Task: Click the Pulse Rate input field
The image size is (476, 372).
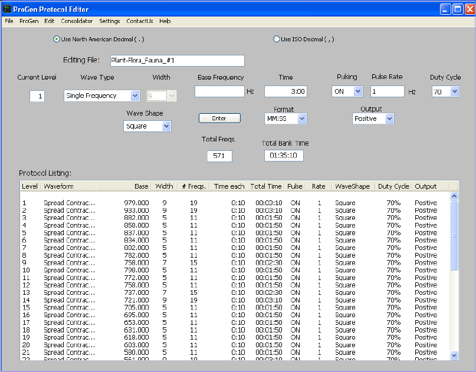Action: point(387,91)
